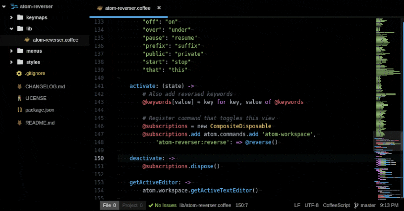404x211 pixels.
Task: Change grammar via CoffeeScript selector
Action: tap(337, 206)
